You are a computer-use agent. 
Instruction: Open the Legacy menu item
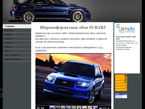pyautogui.click(x=17, y=35)
